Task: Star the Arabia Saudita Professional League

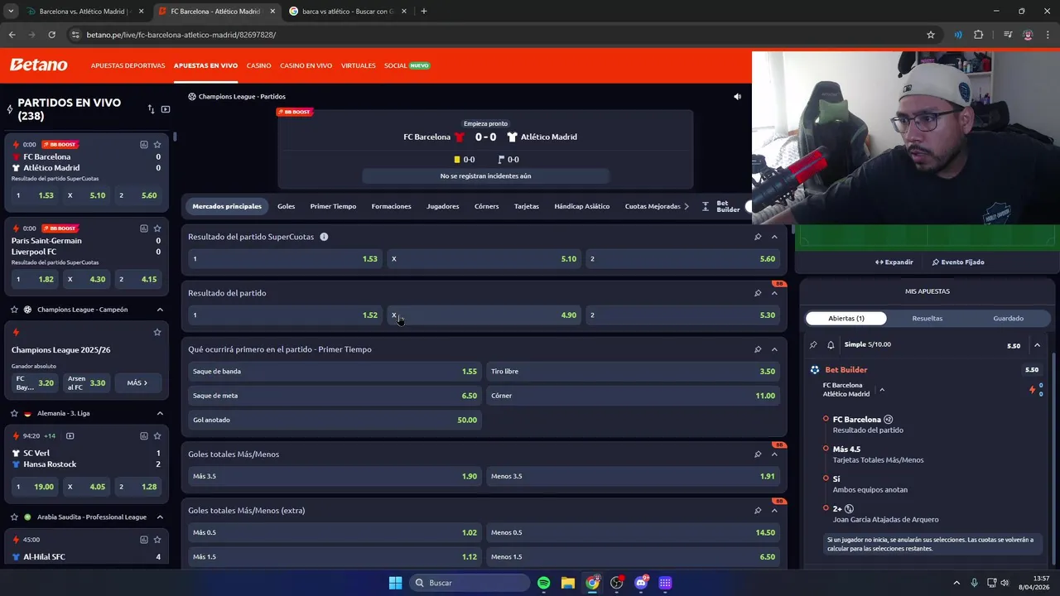Action: coord(14,517)
